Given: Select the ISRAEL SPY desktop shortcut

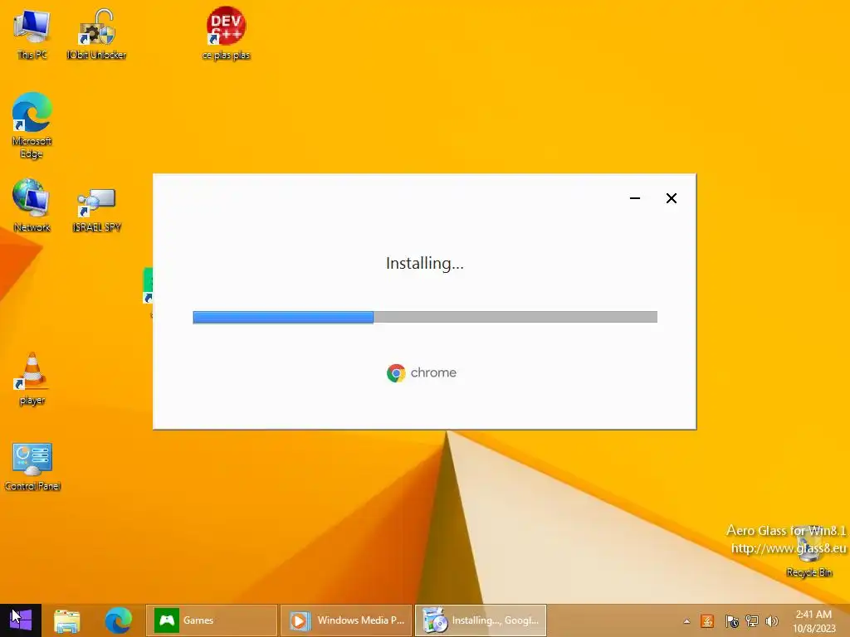Looking at the screenshot, I should (x=96, y=209).
